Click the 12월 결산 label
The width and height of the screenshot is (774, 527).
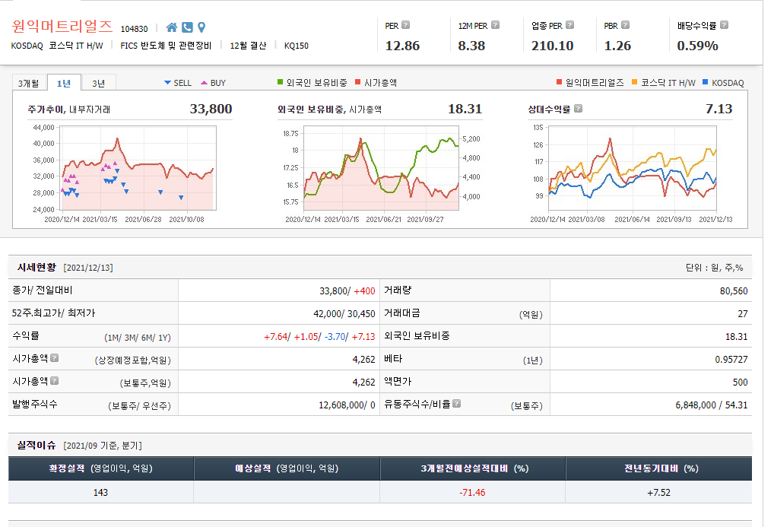(249, 46)
